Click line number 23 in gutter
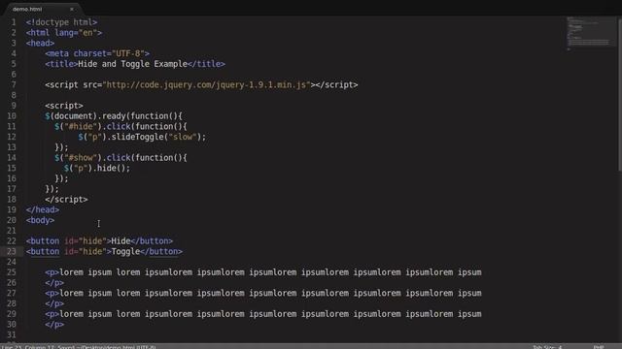Viewport: 622px width, 349px height. 12,251
